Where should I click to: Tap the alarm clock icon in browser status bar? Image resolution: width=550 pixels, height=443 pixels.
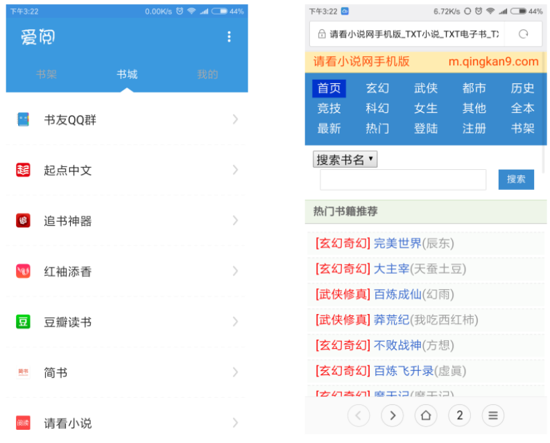tap(479, 11)
